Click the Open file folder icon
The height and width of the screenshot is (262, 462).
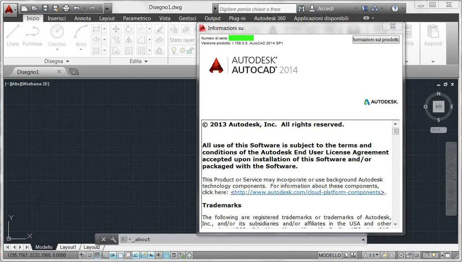coord(35,8)
